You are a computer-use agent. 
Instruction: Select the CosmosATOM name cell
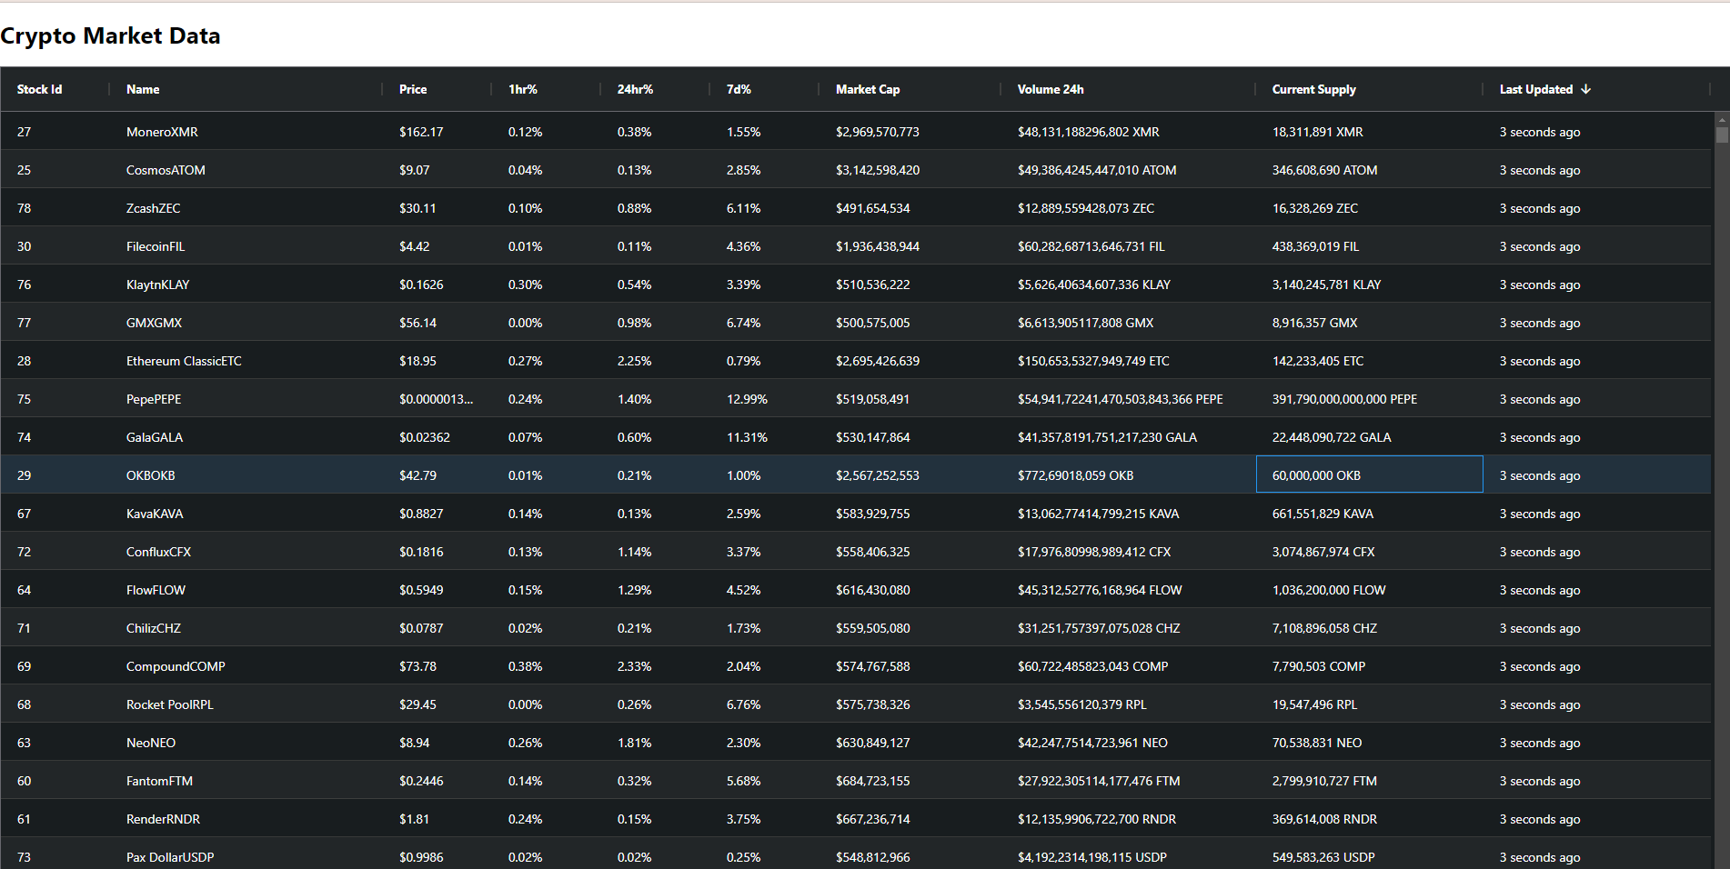tap(246, 170)
